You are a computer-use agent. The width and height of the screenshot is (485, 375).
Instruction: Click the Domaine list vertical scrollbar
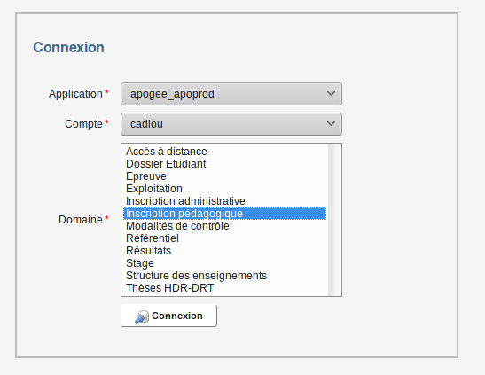pyautogui.click(x=334, y=220)
